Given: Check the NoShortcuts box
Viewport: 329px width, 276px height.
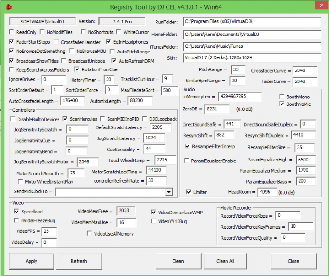Looking at the screenshot, I should click(84, 32).
